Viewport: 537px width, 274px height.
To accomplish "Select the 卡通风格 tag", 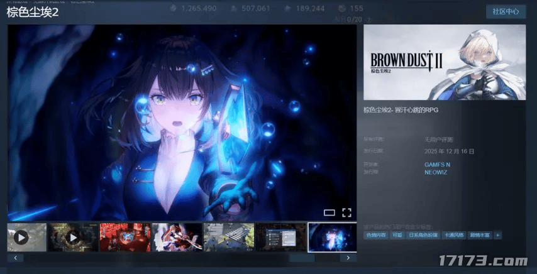I will (x=453, y=235).
